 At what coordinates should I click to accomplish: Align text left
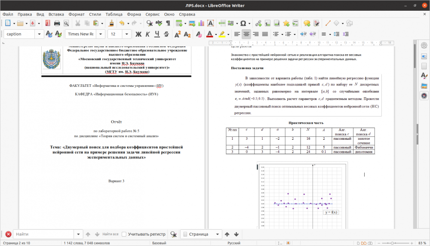coord(237,34)
